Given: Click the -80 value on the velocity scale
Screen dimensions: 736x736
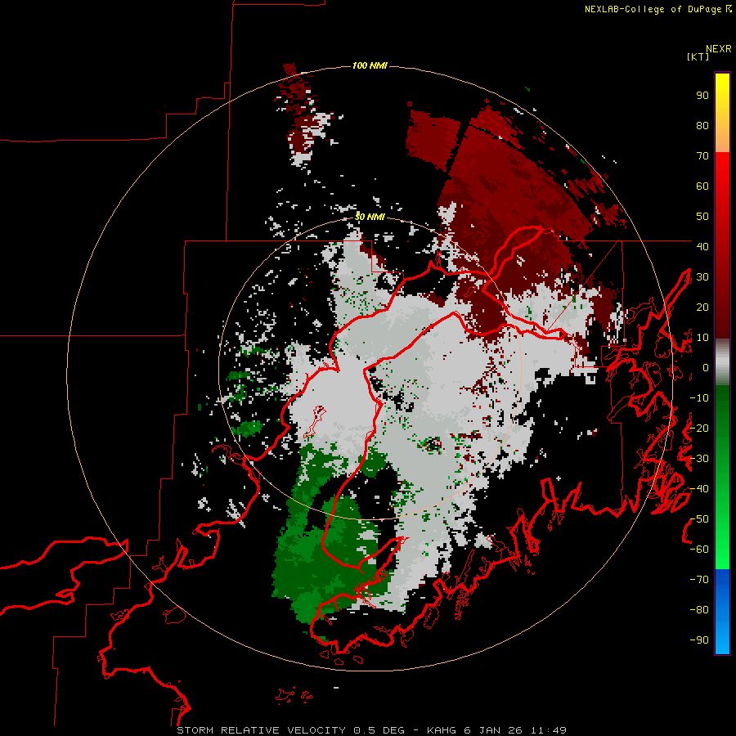Looking at the screenshot, I should click(699, 610).
